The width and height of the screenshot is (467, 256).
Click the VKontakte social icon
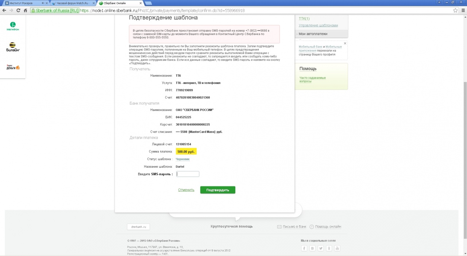(x=313, y=248)
